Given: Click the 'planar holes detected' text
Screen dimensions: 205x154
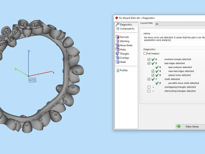Looking at the screenshot, I should (x=179, y=75).
